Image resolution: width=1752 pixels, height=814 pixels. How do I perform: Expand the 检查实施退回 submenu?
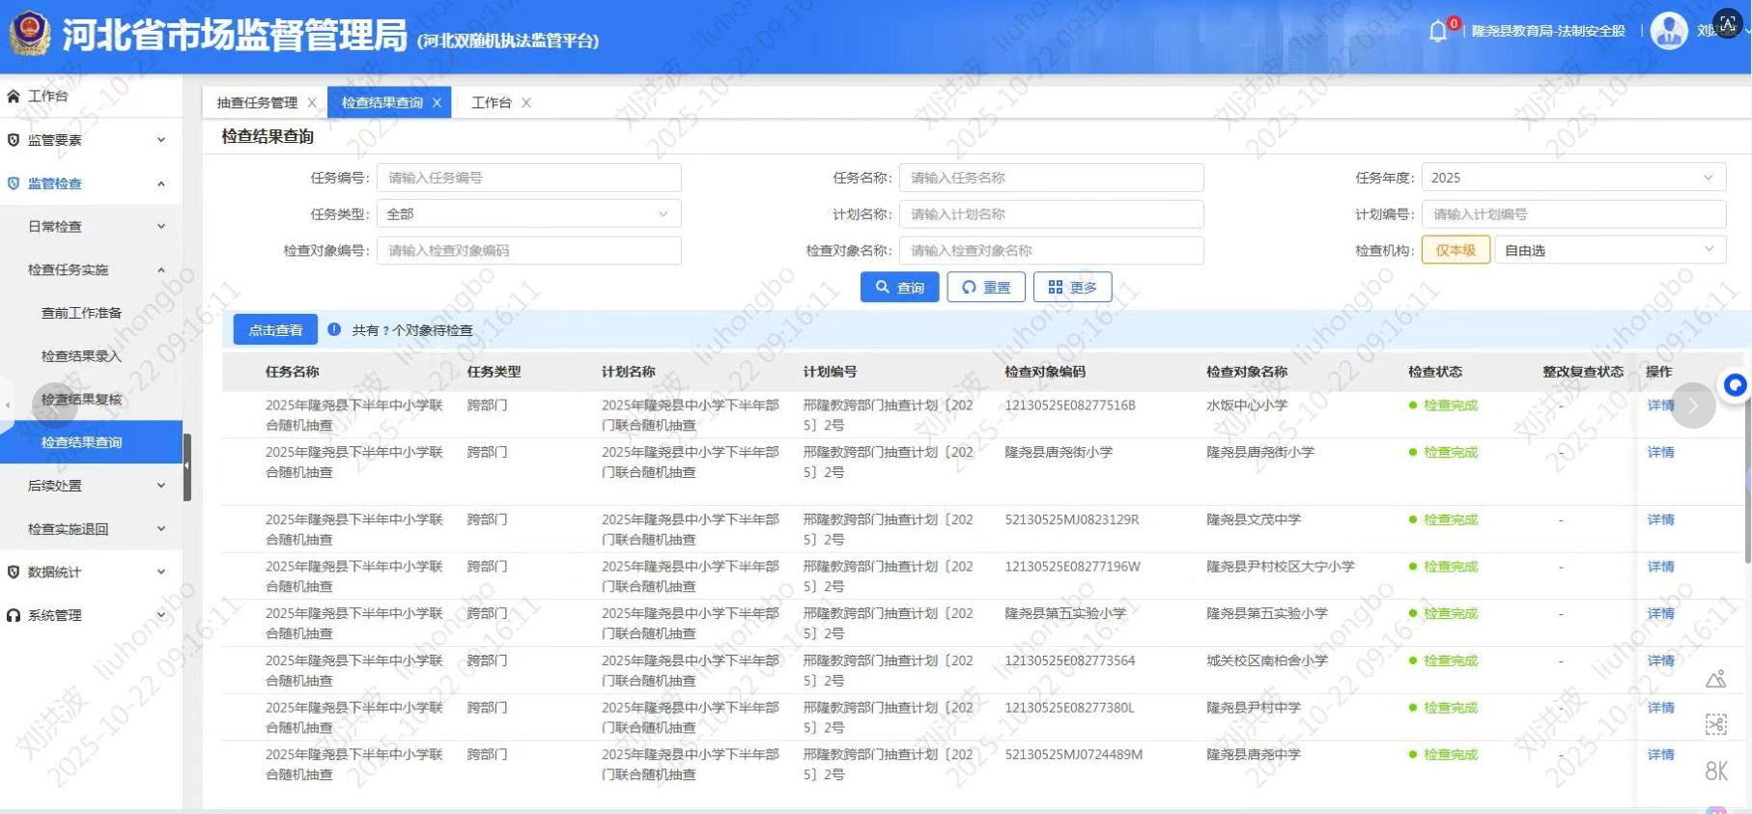pyautogui.click(x=161, y=528)
